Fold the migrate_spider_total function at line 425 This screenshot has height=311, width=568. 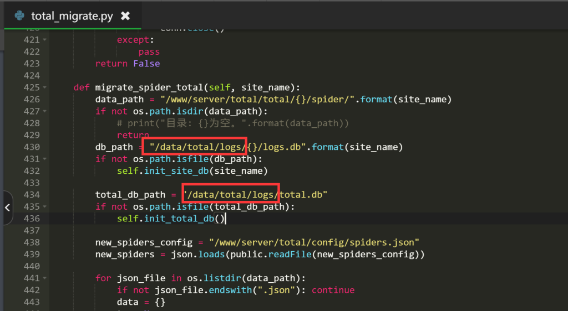point(44,88)
